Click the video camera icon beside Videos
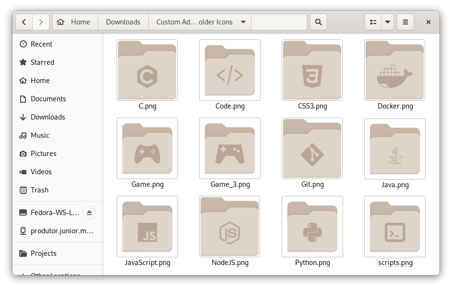 (x=23, y=172)
